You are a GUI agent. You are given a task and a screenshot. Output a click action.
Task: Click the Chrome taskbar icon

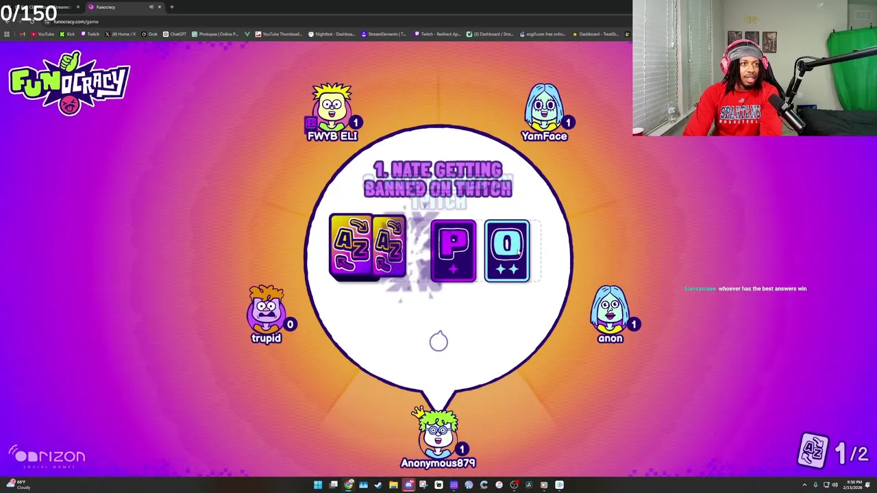point(348,485)
